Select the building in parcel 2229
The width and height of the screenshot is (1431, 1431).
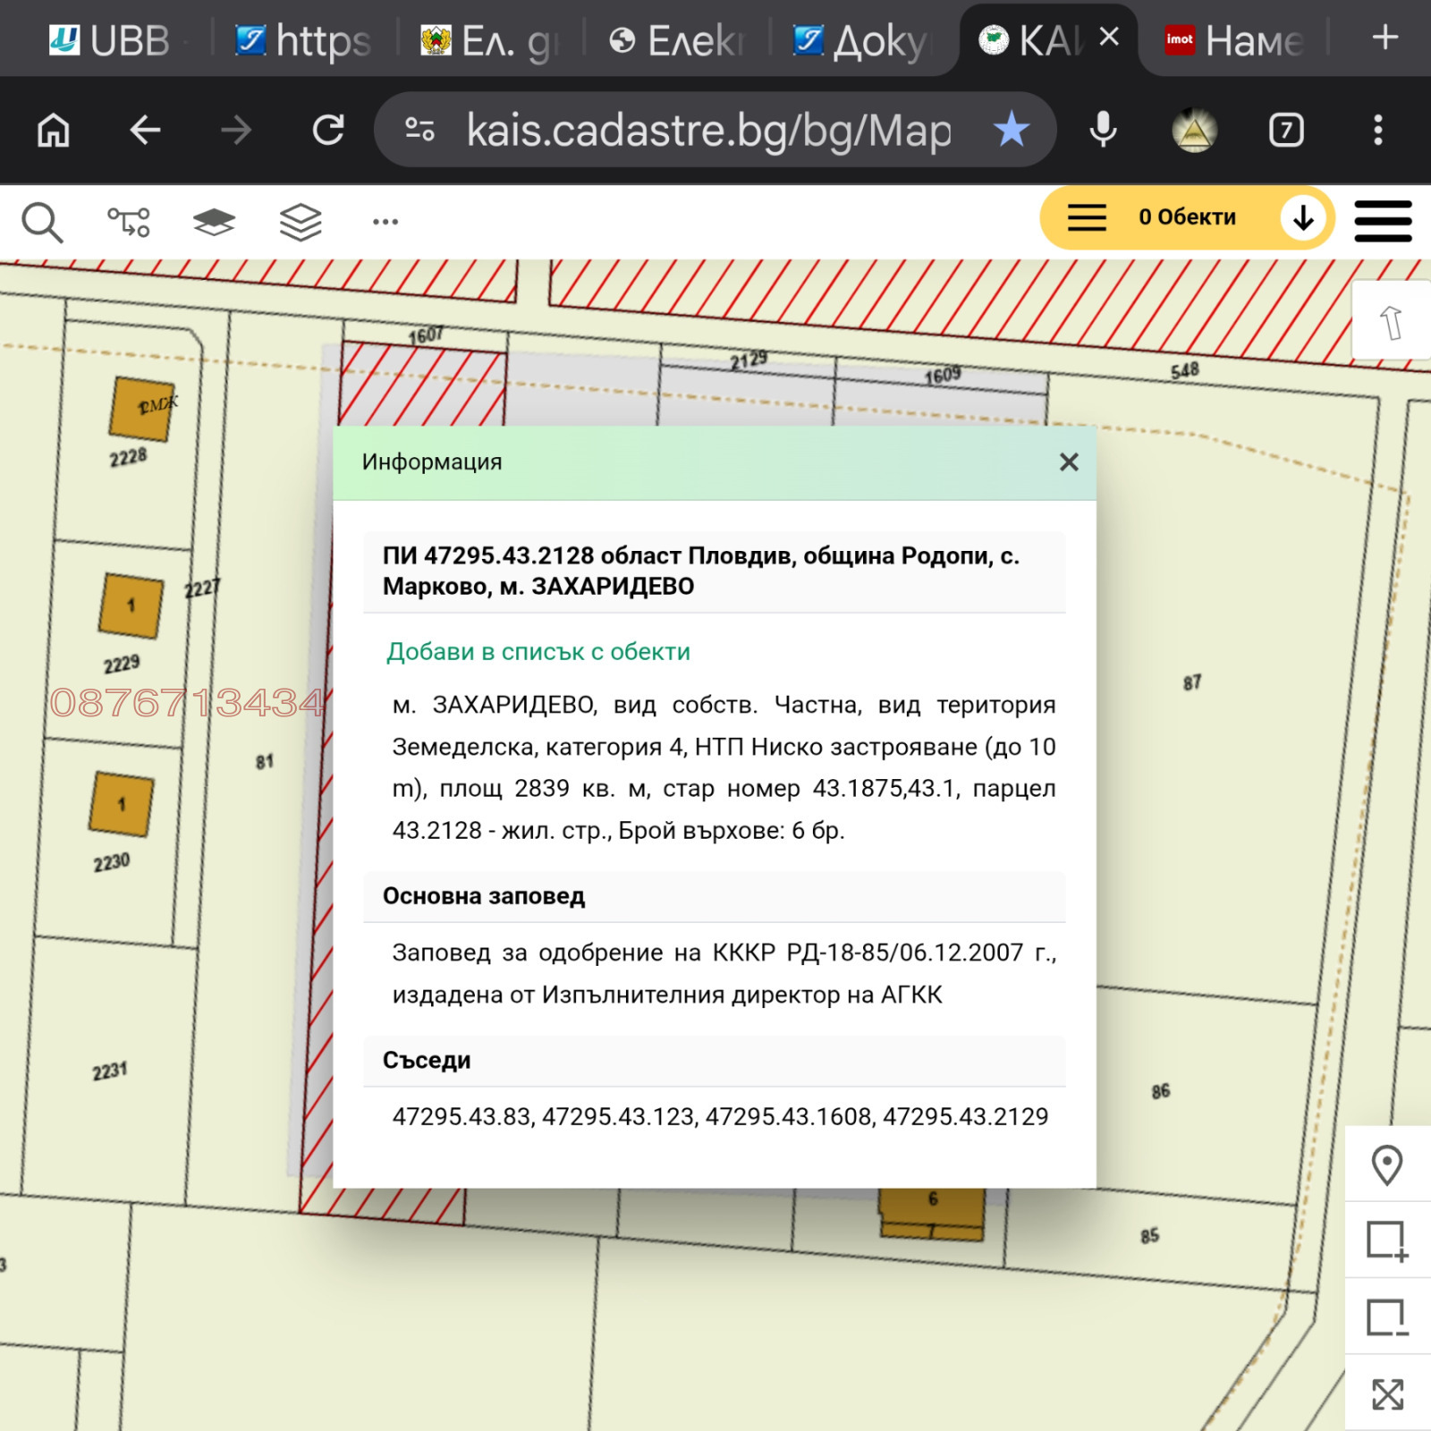tap(131, 605)
